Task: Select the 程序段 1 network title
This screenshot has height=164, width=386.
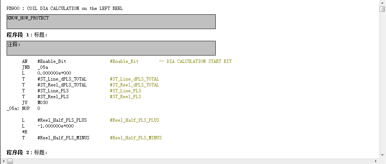Action: [27, 35]
